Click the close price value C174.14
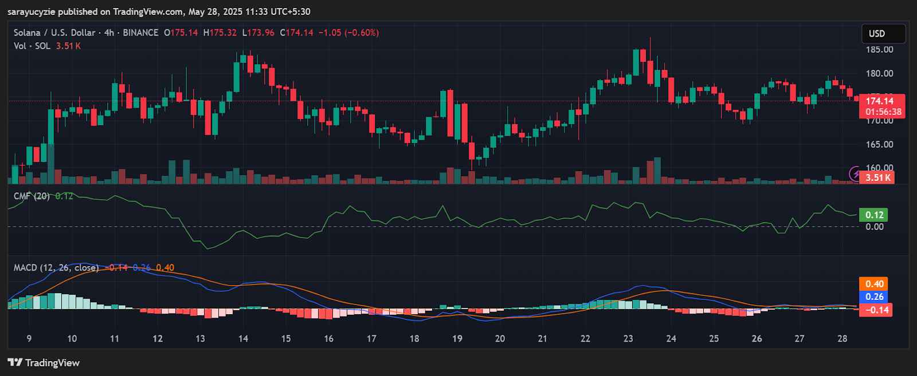917x376 pixels. click(296, 33)
